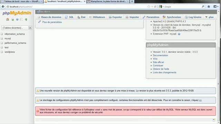Click the new tab plus button
This screenshot has width=221, height=124.
click(132, 1)
